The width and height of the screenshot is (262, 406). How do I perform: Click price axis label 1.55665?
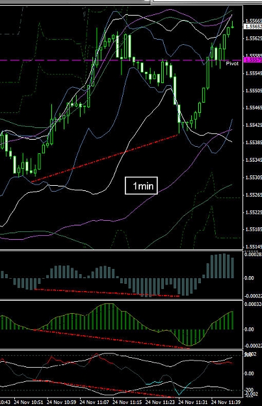point(254,21)
